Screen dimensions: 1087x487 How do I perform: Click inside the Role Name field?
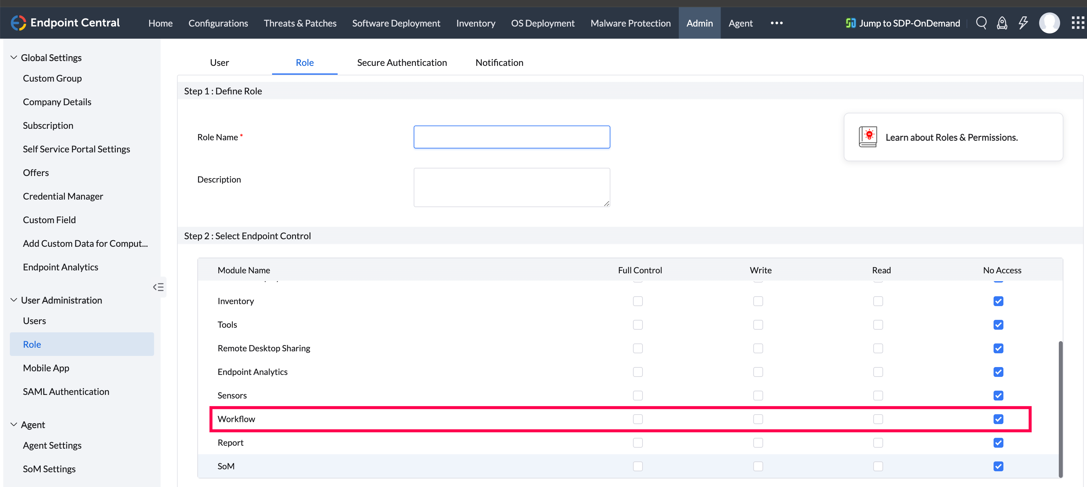click(511, 137)
